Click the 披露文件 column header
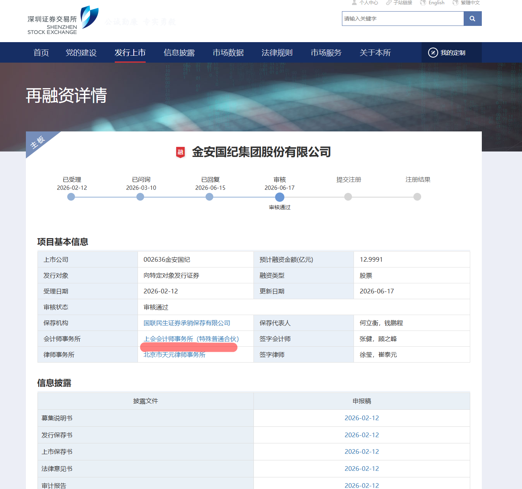This screenshot has width=522, height=489. point(146,401)
